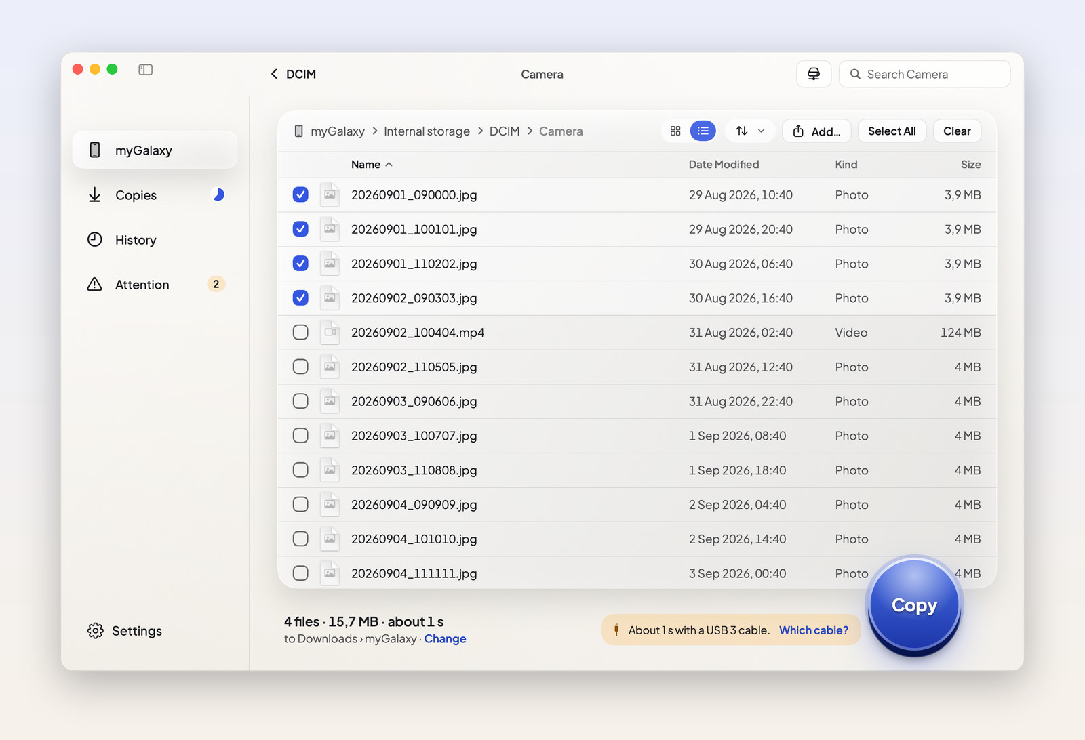Click the myGalaxy phone icon in the sidebar
Screen dimensions: 1085x740
click(95, 150)
